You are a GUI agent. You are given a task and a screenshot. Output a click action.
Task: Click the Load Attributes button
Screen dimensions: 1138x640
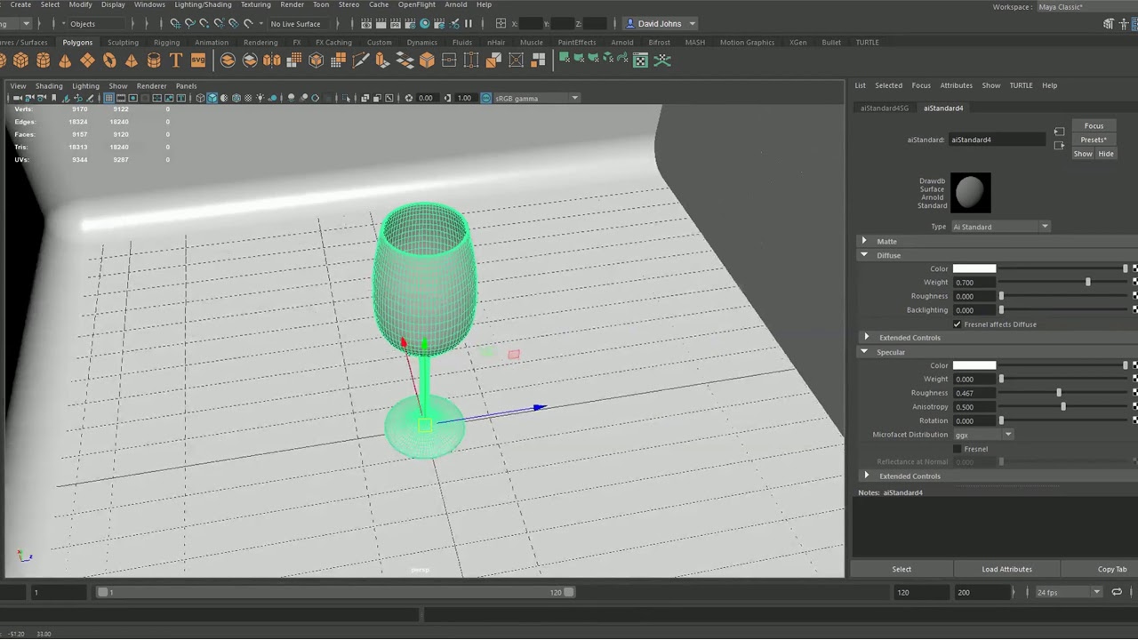(1006, 569)
